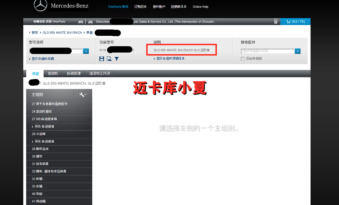The width and height of the screenshot is (339, 205).
Task: Click the search arrow button for 搜索配件
Action: [x=298, y=51]
